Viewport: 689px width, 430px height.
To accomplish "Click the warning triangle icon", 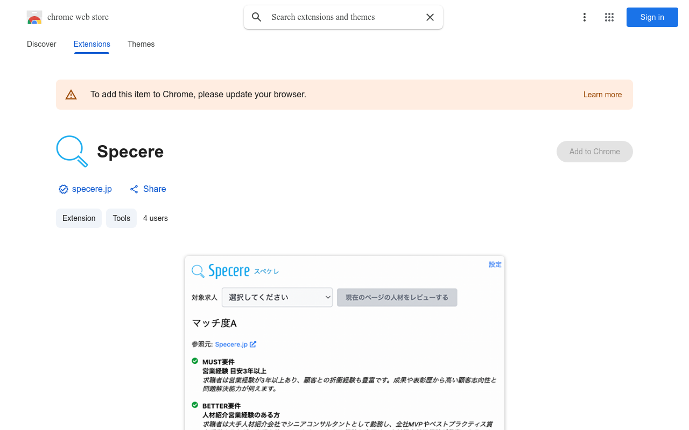I will [71, 95].
